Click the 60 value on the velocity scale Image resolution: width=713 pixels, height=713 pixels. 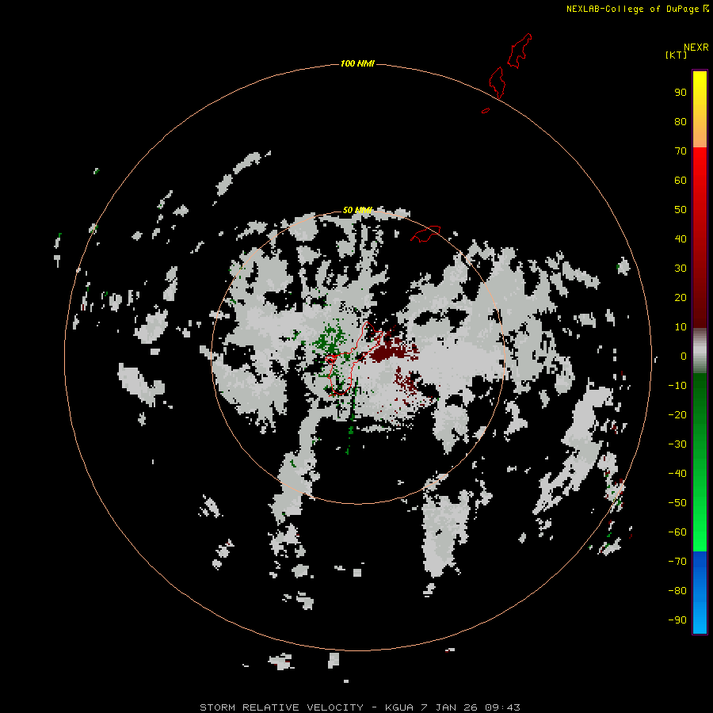pos(681,180)
